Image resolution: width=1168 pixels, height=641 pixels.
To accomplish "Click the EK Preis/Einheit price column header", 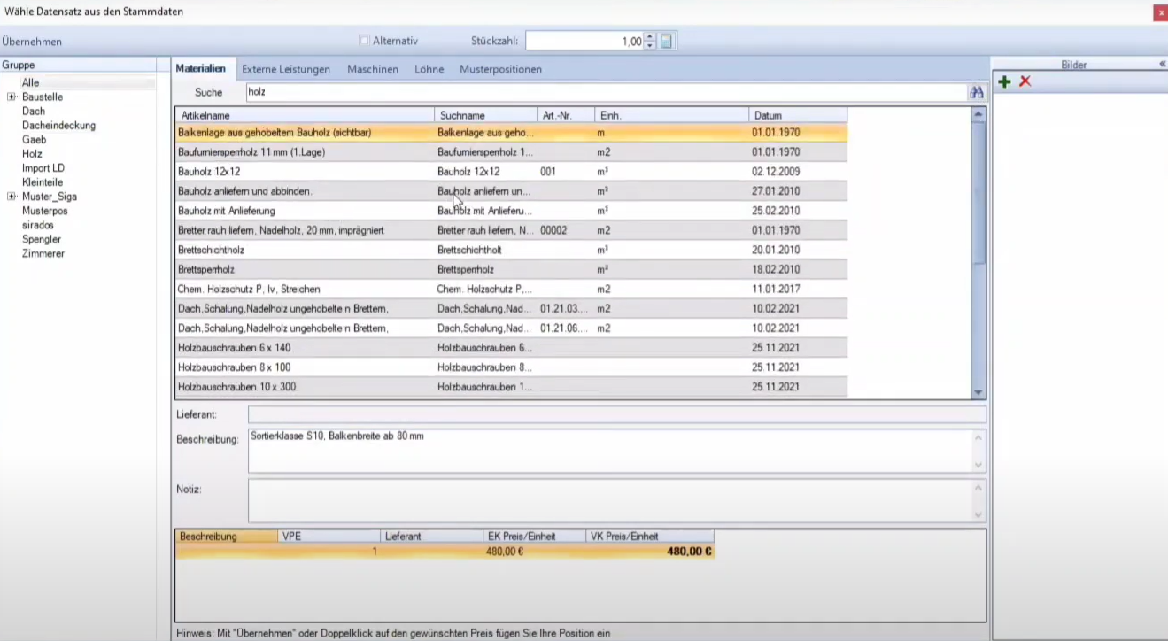I will [534, 536].
